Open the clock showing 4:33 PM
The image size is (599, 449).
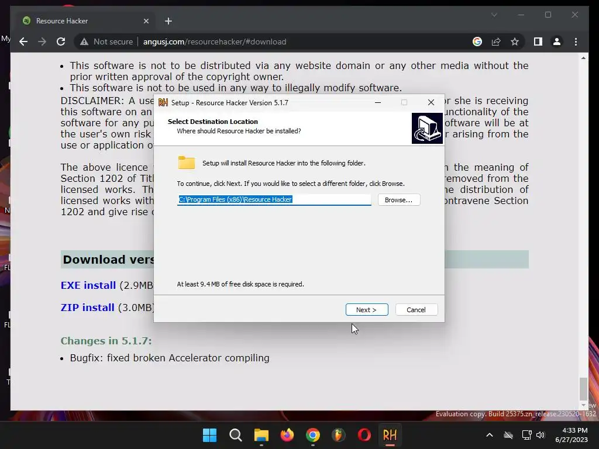point(571,435)
